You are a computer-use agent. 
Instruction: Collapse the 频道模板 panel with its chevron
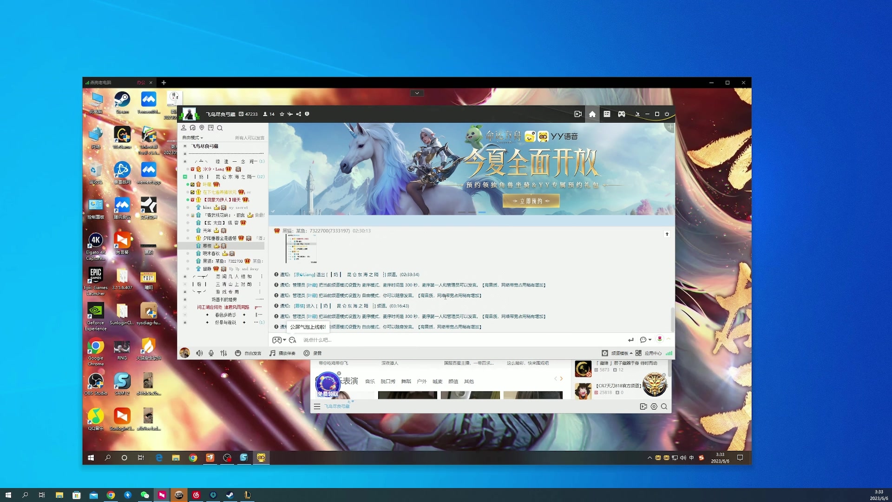(x=631, y=354)
